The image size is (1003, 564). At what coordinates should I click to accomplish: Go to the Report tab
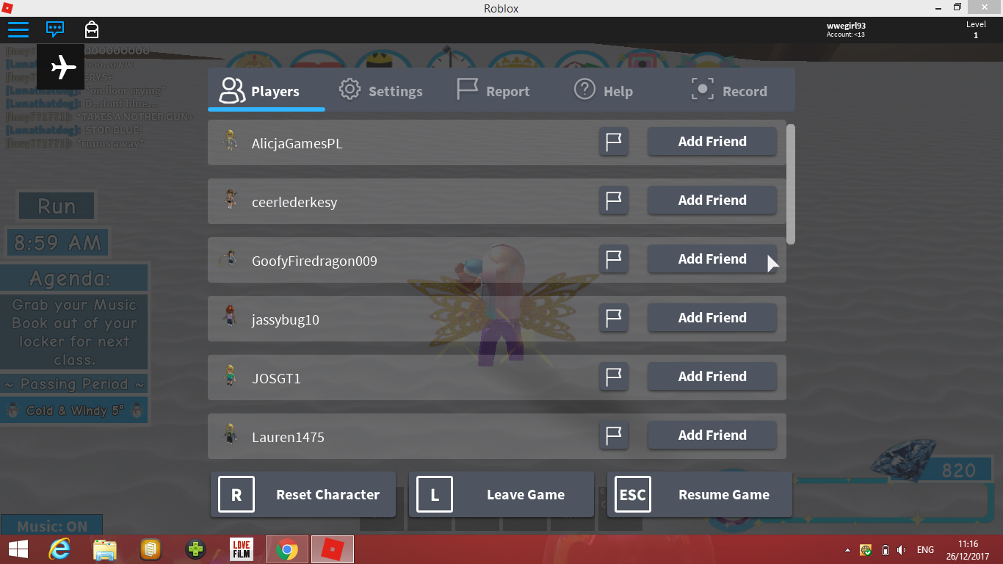pos(493,91)
